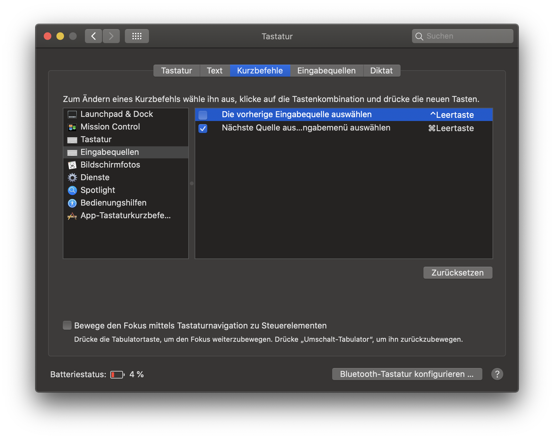Go back with the left chevron button
Image resolution: width=554 pixels, height=439 pixels.
tap(93, 36)
